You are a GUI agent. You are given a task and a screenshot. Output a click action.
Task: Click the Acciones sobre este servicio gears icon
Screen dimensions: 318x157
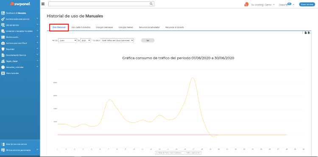(3, 19)
